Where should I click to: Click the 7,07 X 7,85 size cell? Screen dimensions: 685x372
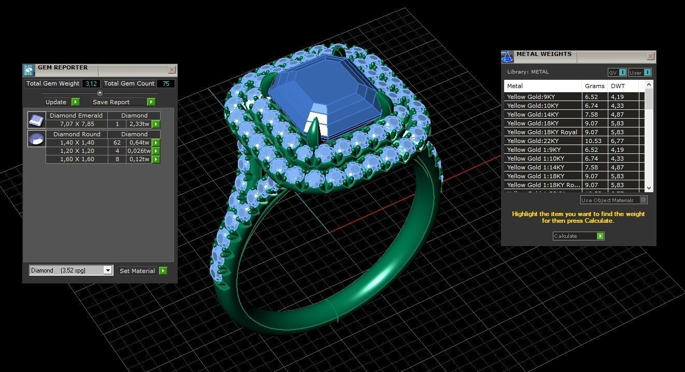(x=77, y=124)
